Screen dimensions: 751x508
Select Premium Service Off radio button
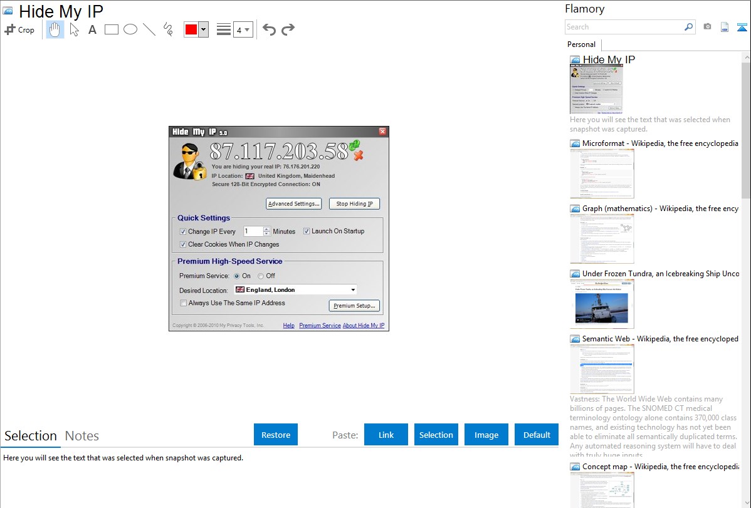261,276
